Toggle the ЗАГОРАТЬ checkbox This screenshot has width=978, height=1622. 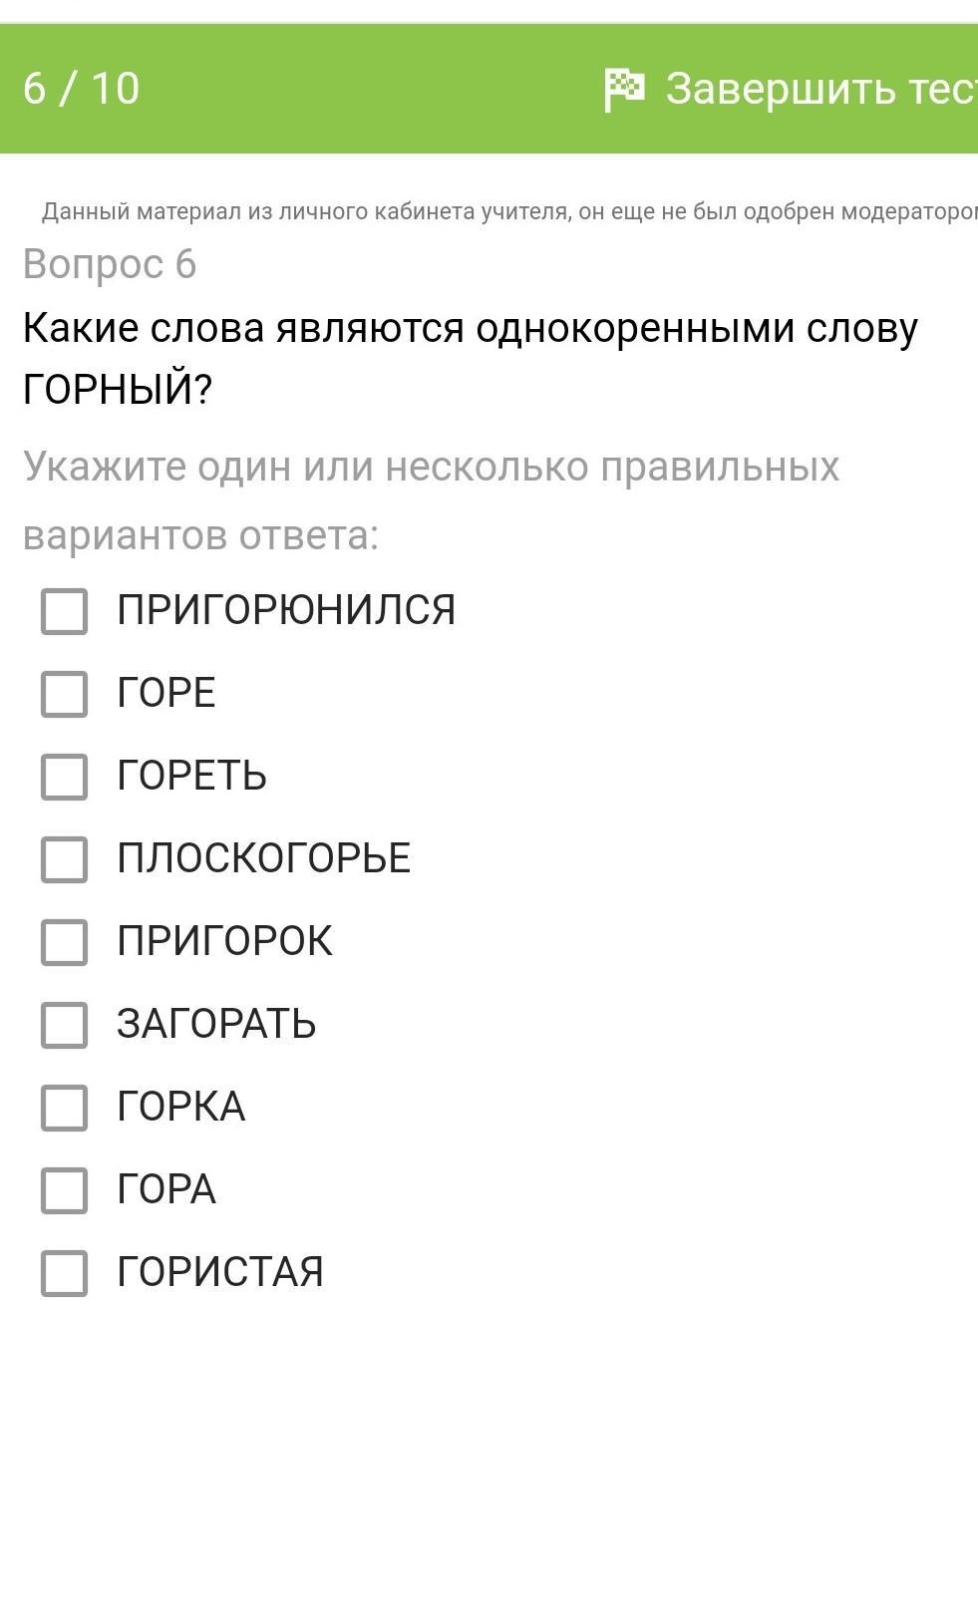[x=65, y=1025]
